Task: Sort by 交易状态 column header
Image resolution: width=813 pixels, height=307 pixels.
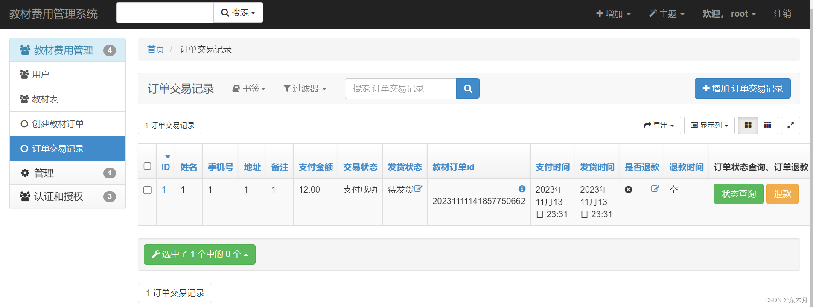Action: 360,167
